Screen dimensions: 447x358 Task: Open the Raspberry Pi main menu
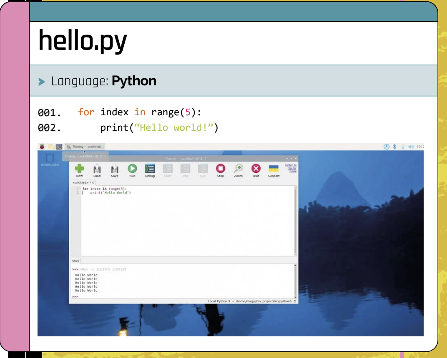42,147
